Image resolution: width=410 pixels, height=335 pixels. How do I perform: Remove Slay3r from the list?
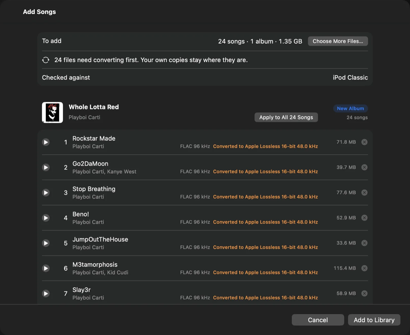point(364,293)
